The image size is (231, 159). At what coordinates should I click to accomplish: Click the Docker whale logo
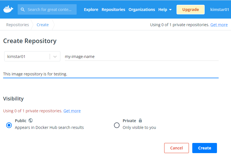coord(8,9)
